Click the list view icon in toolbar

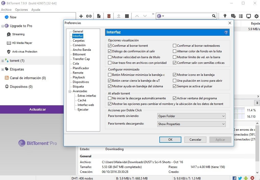pos(241,16)
